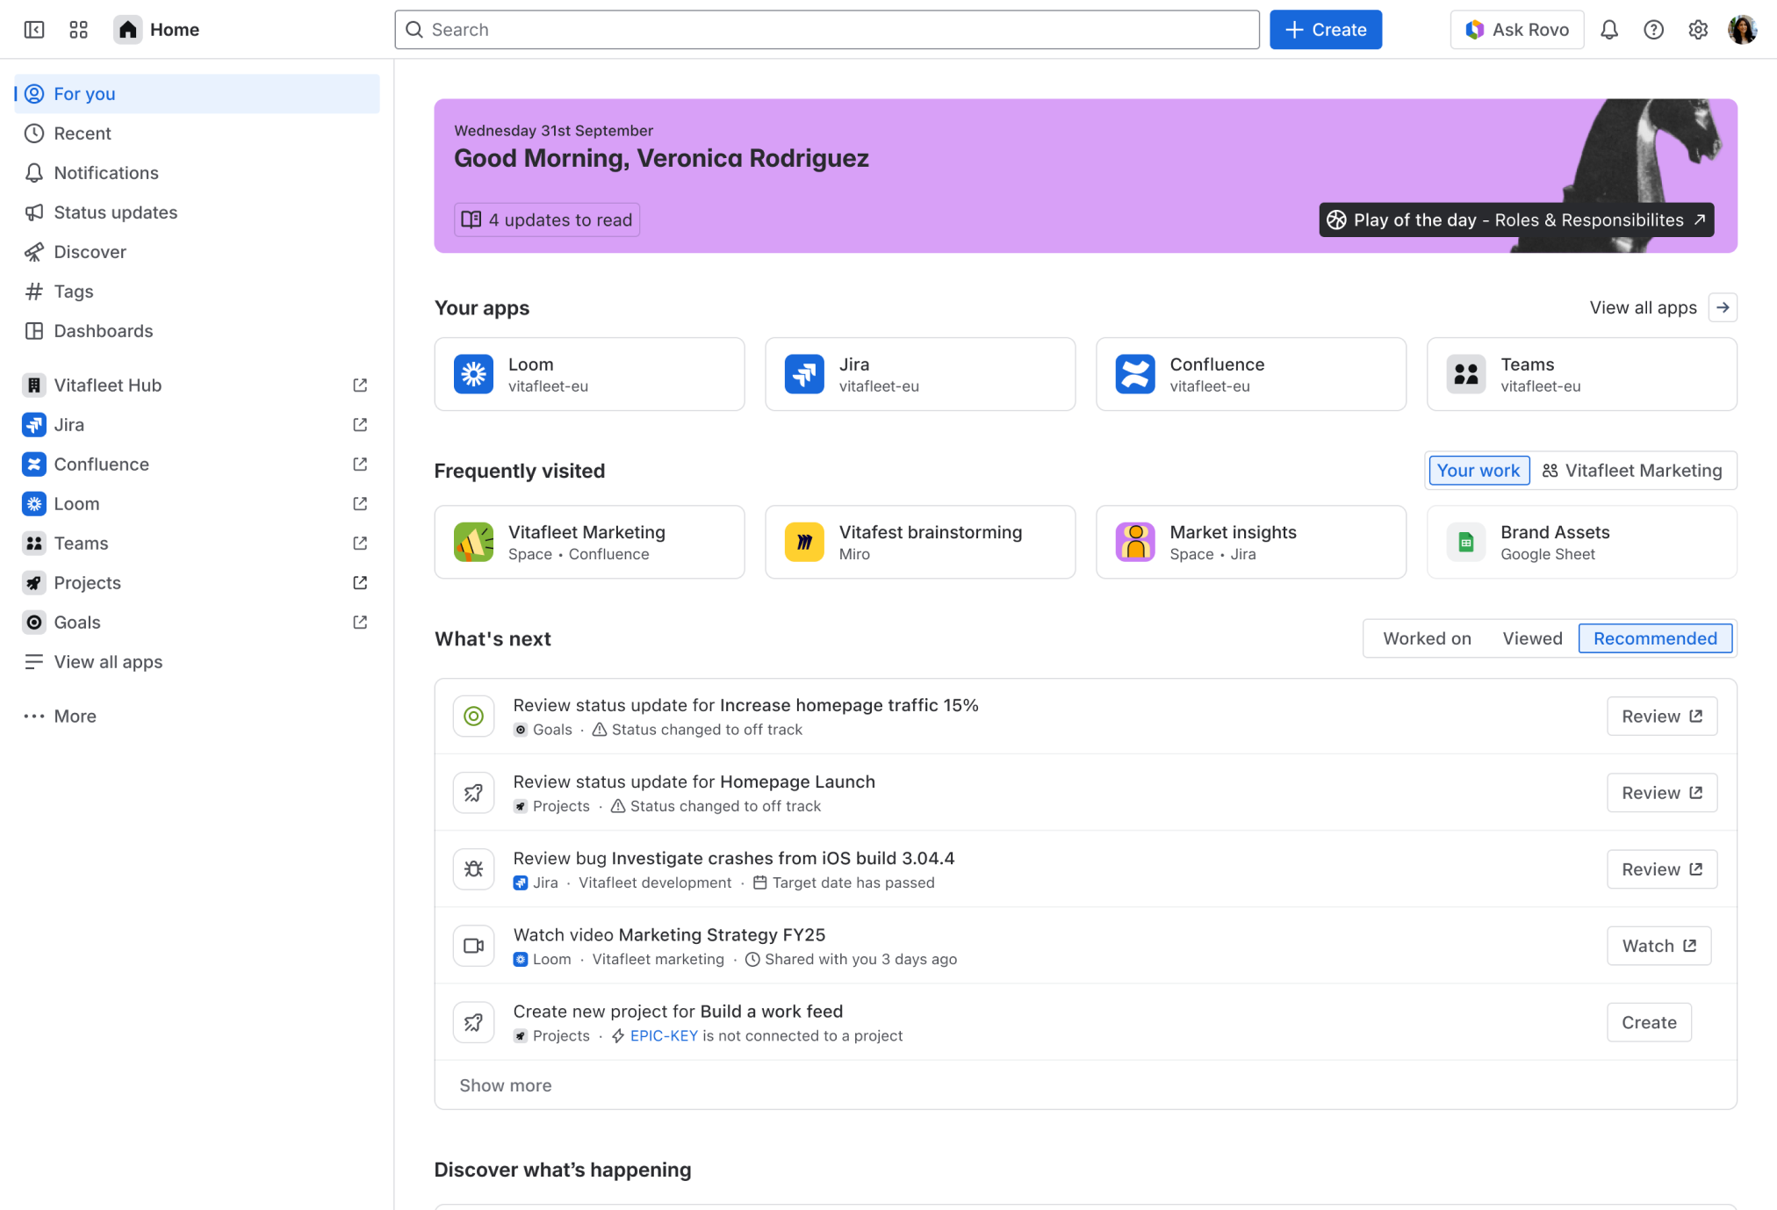The image size is (1777, 1210).
Task: Click the arrow next to View all apps
Action: [x=1723, y=307]
